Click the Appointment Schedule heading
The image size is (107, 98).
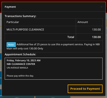coord(20,54)
